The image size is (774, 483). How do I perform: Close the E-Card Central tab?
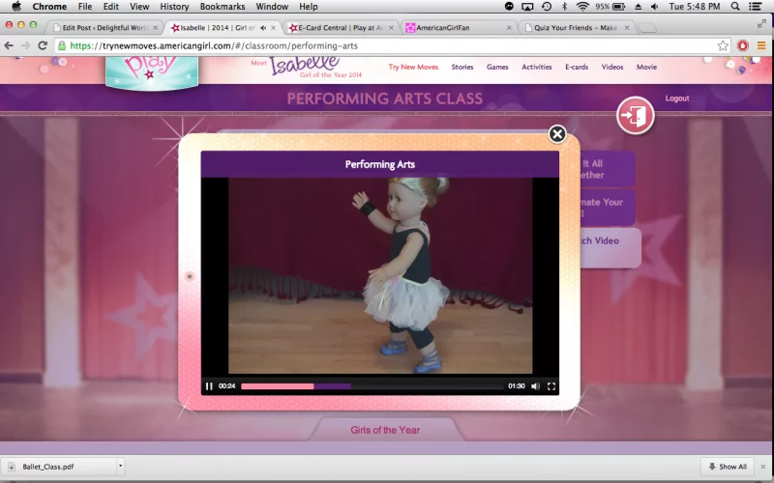tap(391, 28)
